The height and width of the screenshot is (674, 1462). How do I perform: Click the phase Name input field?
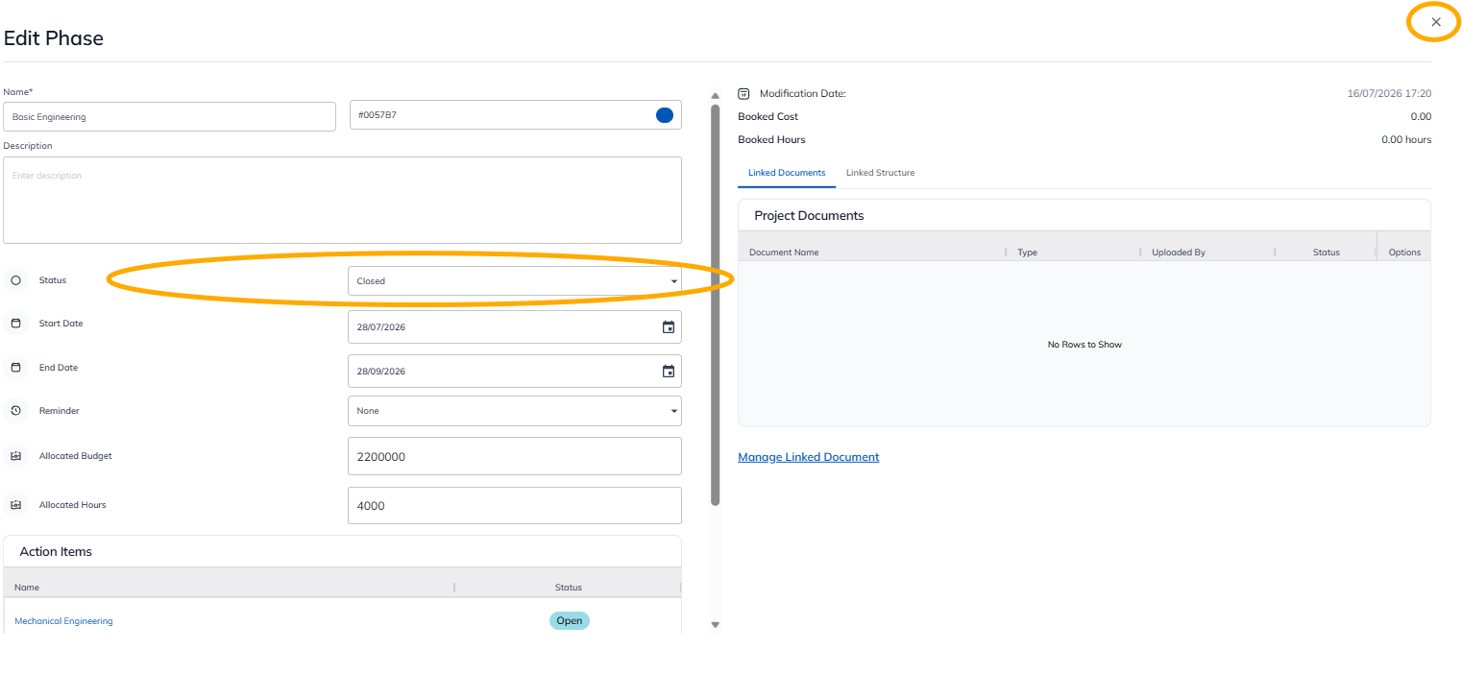[169, 116]
